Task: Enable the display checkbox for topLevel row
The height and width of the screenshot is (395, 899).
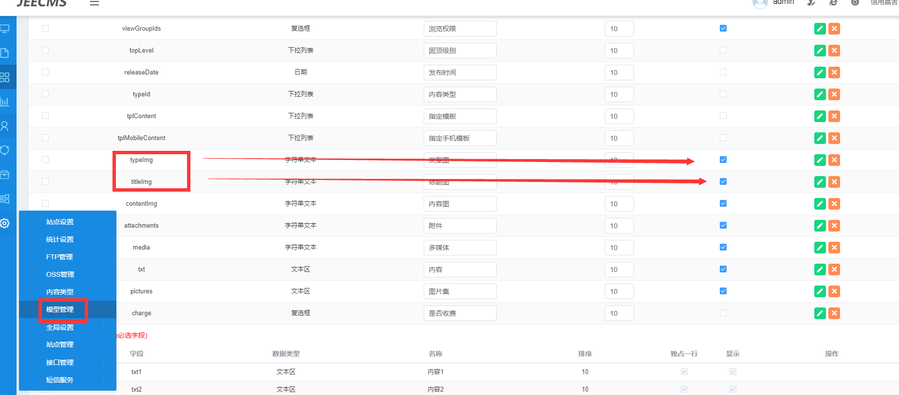Action: (723, 50)
